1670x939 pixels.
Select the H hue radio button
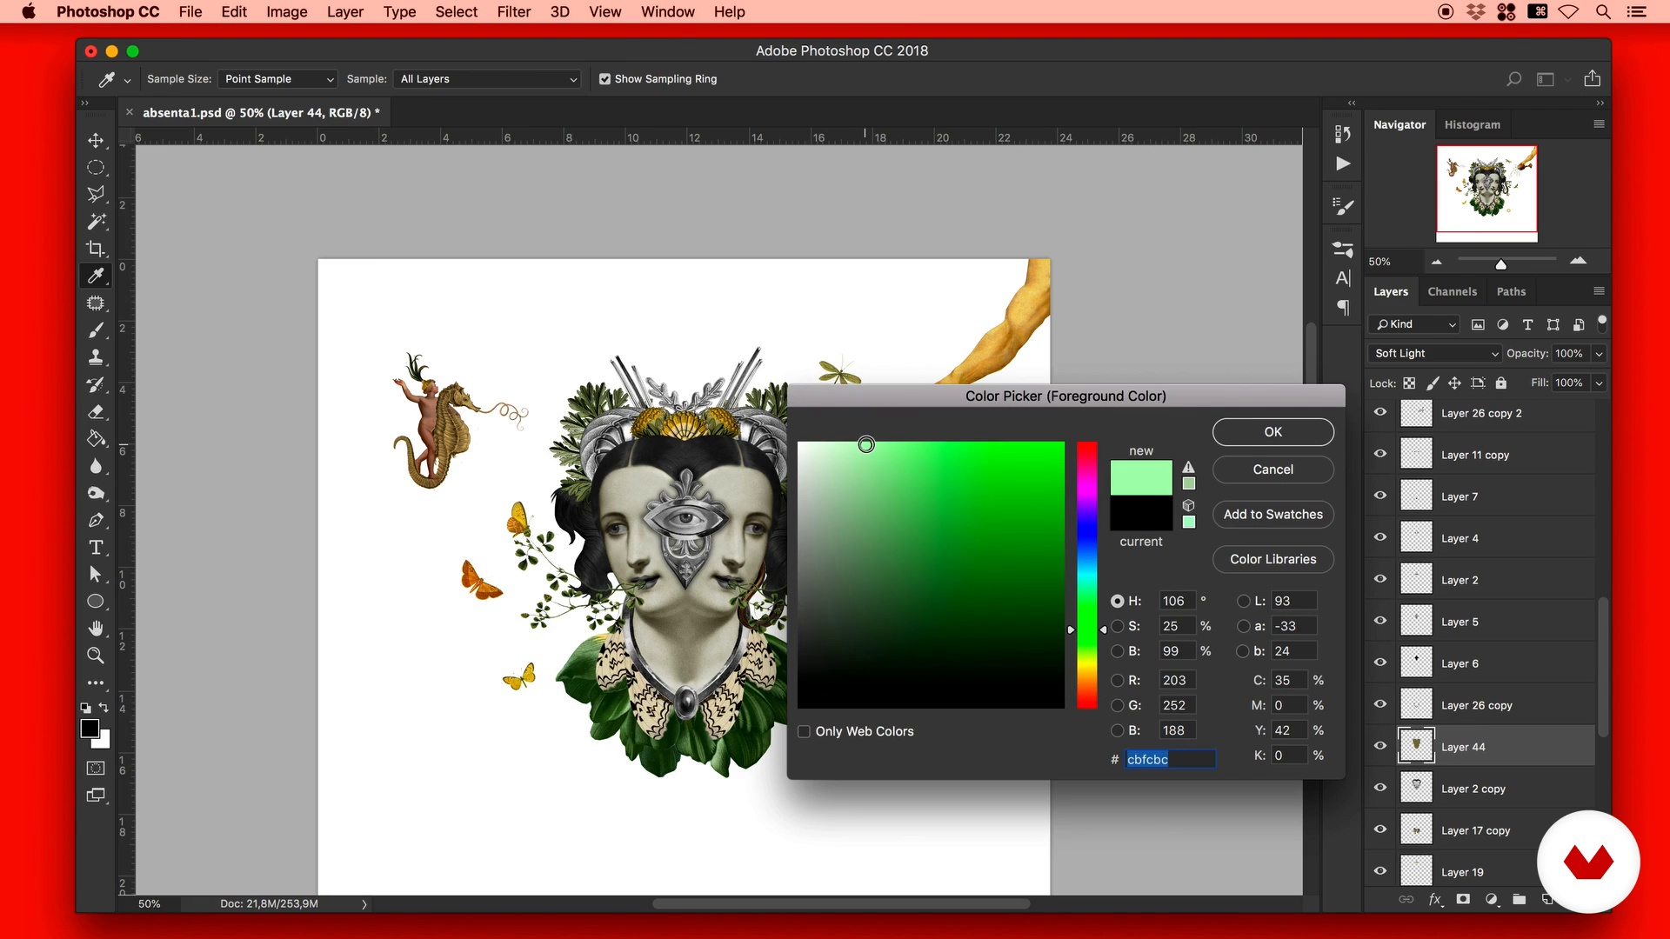pos(1117,601)
